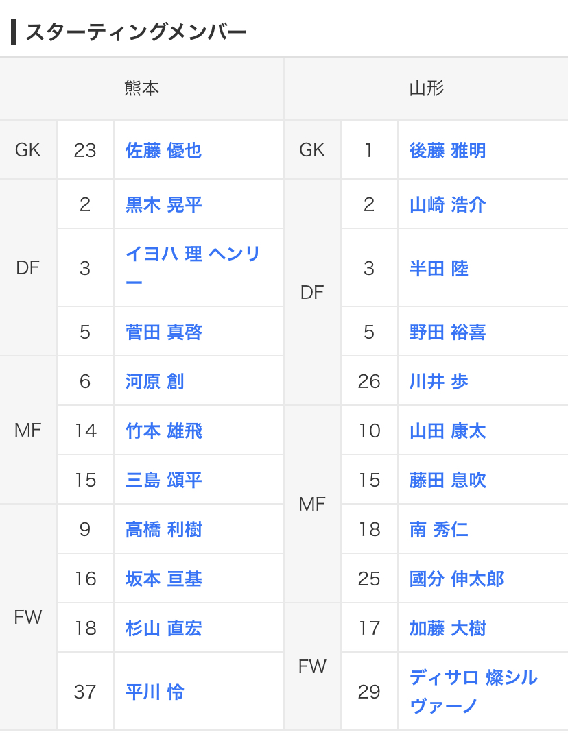
Task: Open 國分 伸太郎 player page
Action: click(456, 579)
